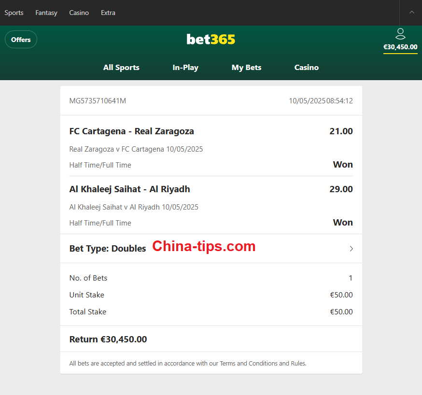Expand the Bet Type Doubles chevron

pos(351,249)
